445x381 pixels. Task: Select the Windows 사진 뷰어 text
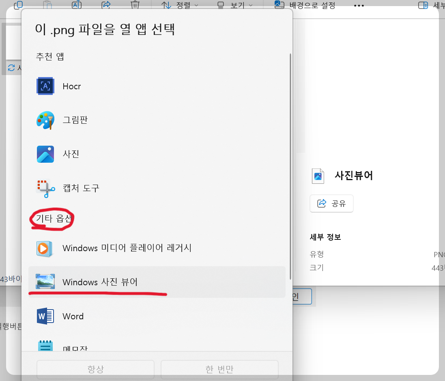100,282
